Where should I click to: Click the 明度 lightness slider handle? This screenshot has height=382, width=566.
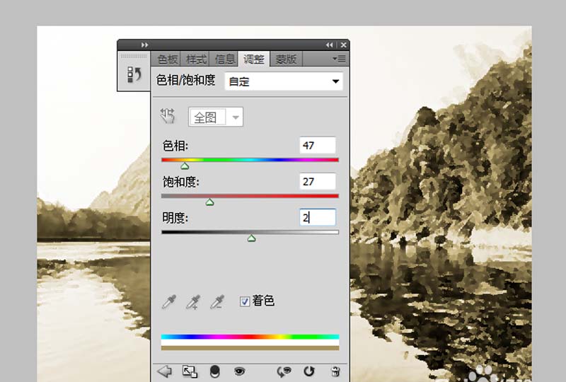coord(252,238)
